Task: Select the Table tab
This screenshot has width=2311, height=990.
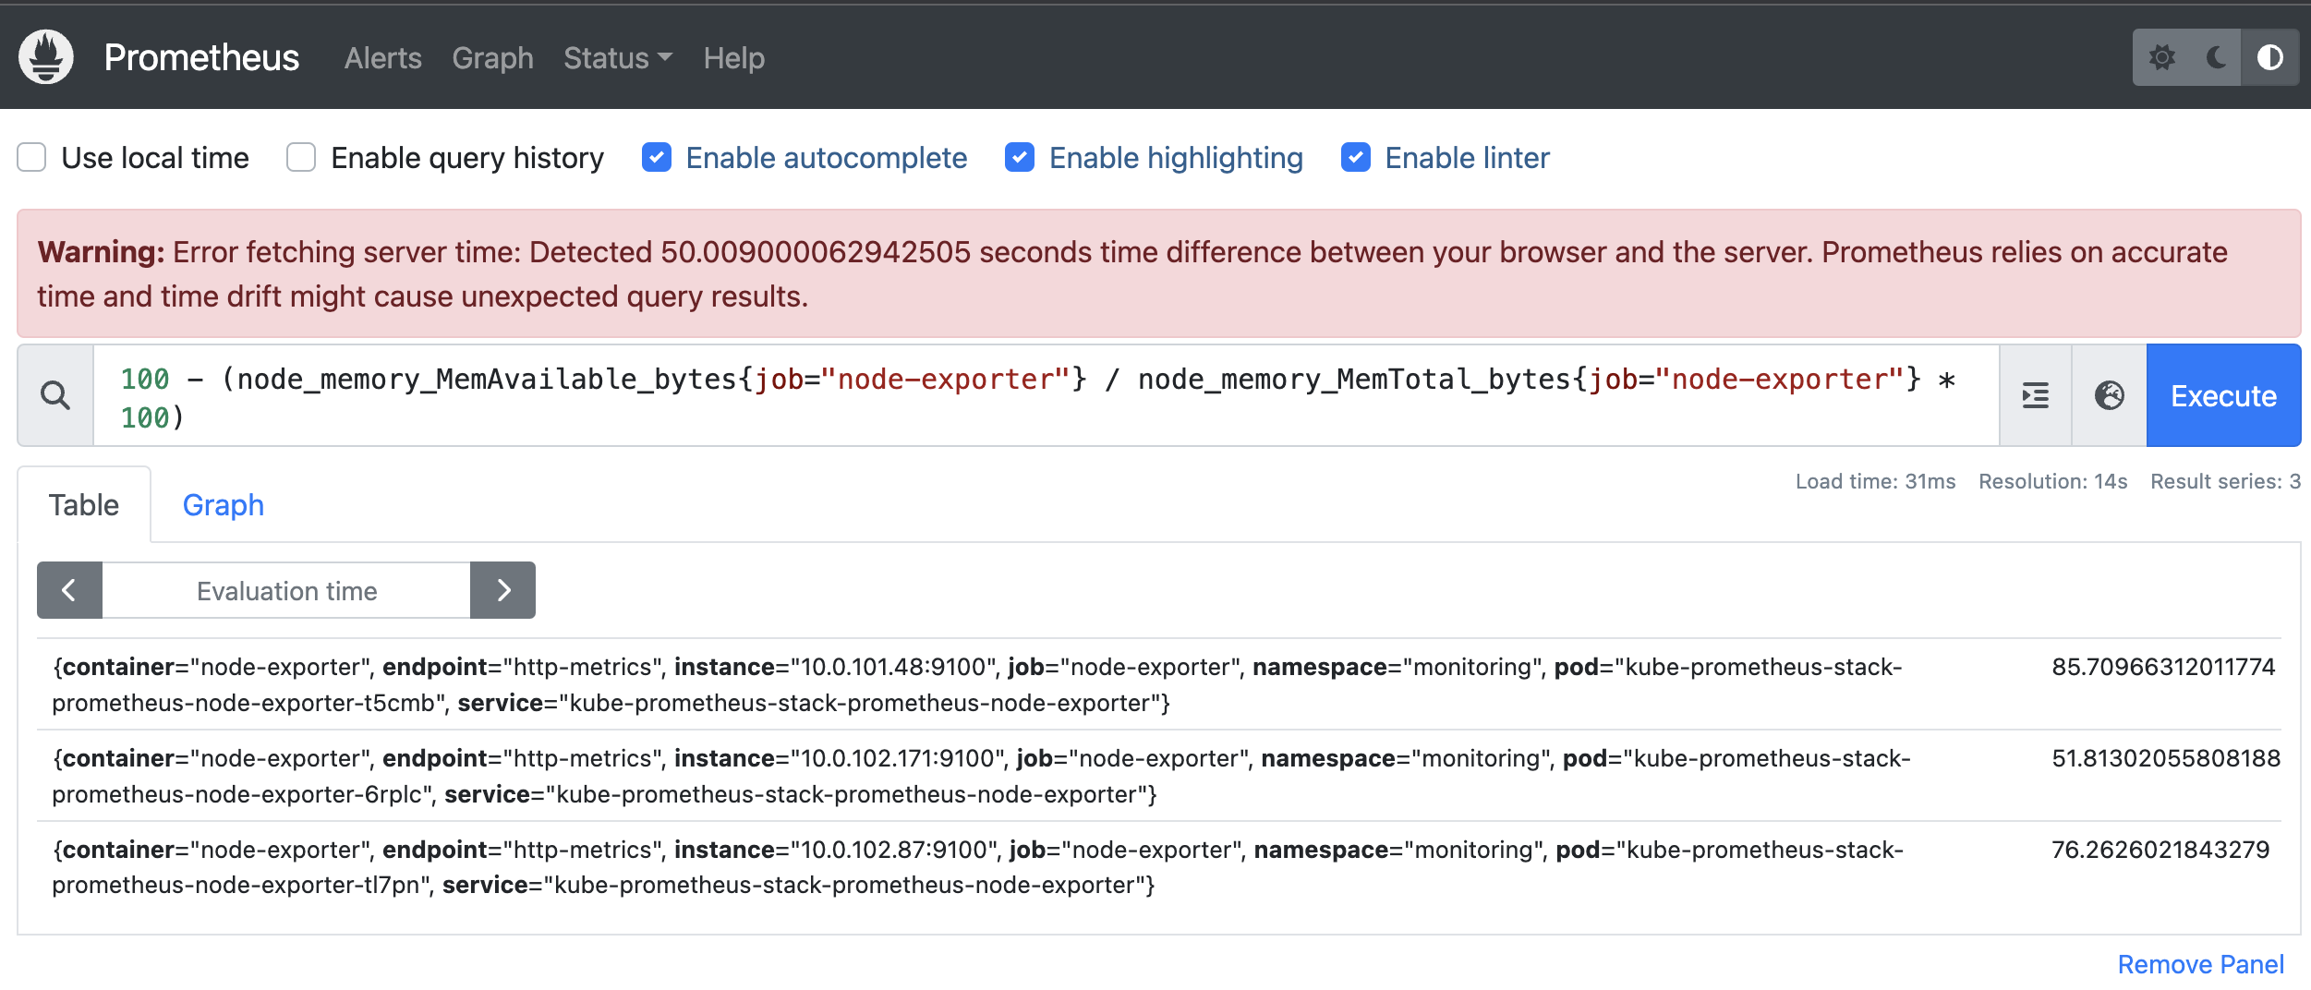Action: (x=84, y=505)
